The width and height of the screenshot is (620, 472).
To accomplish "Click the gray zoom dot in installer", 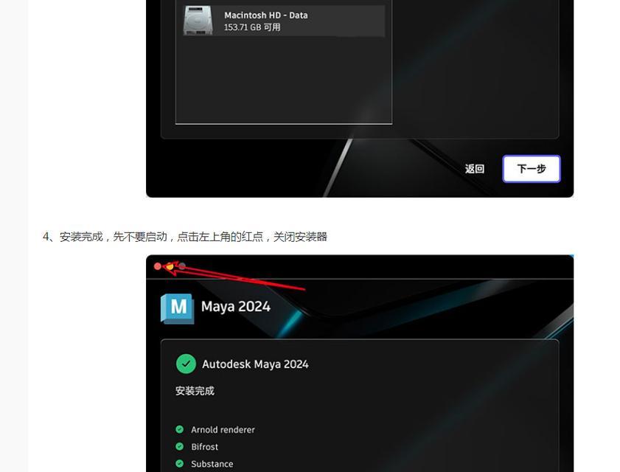I will click(182, 266).
